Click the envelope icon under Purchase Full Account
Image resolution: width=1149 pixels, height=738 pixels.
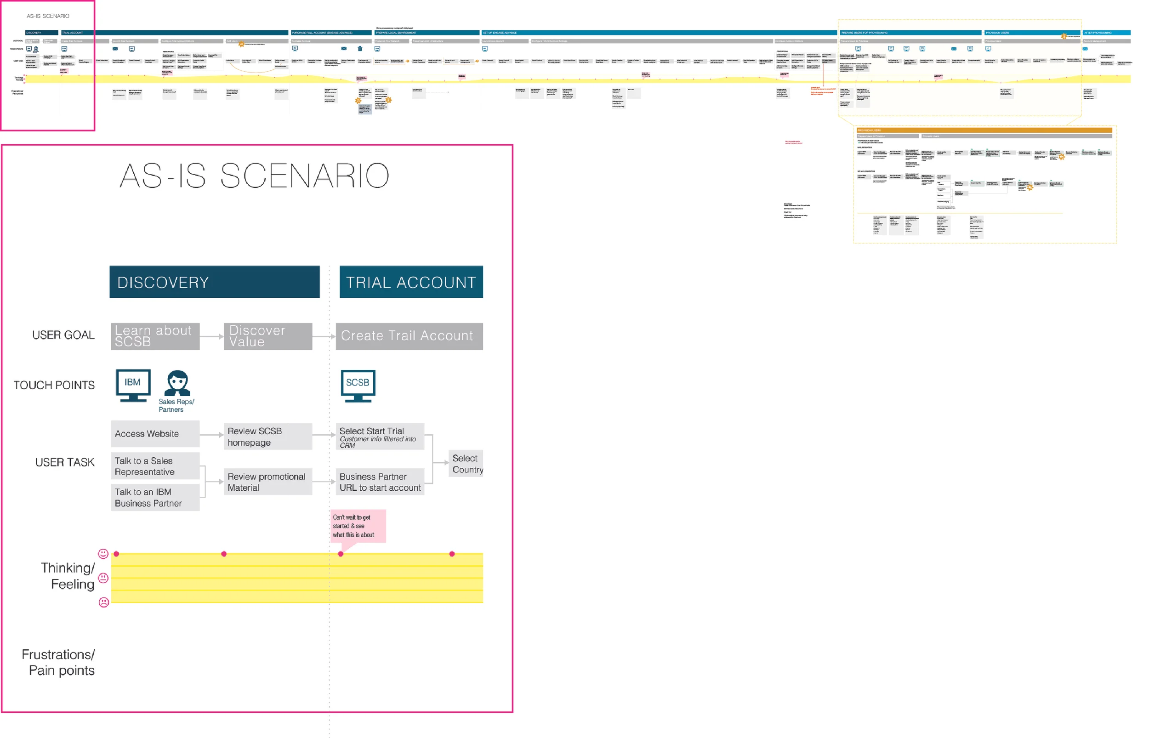coord(343,48)
